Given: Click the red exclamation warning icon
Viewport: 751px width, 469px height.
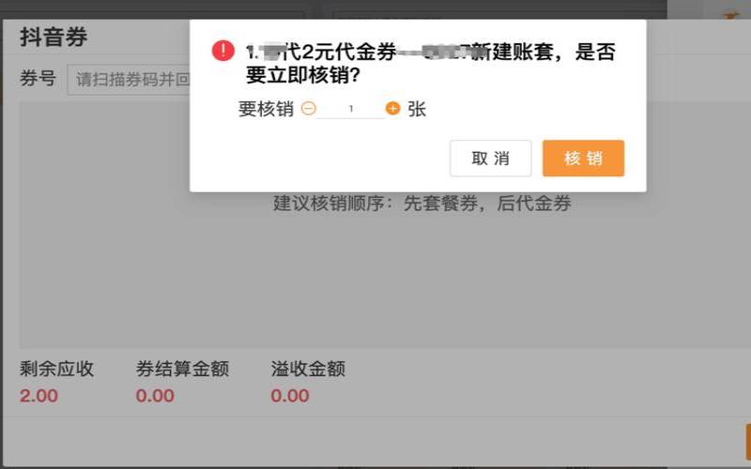Looking at the screenshot, I should 223,51.
